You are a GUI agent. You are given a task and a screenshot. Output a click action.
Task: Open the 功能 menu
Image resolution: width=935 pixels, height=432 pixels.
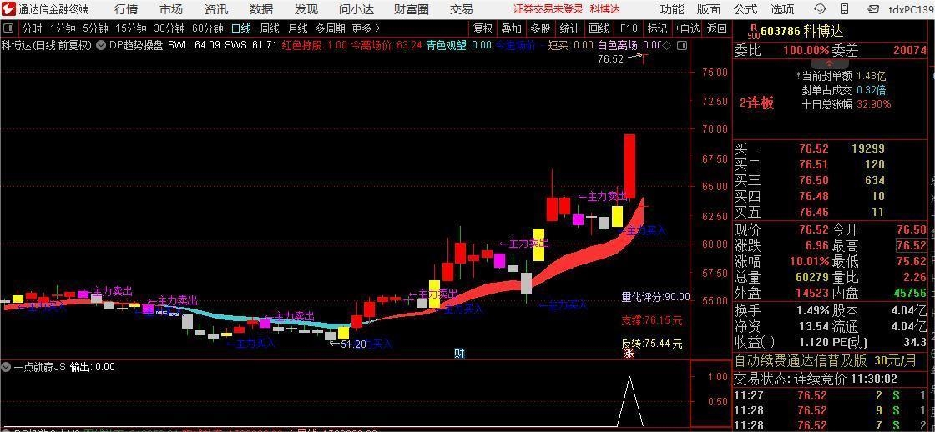coord(672,9)
